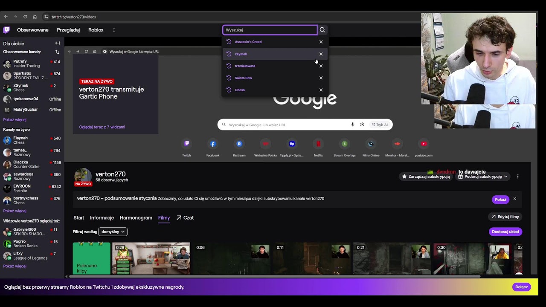Open Spartiatix channel in sidebar
The height and width of the screenshot is (307, 546).
click(x=32, y=75)
